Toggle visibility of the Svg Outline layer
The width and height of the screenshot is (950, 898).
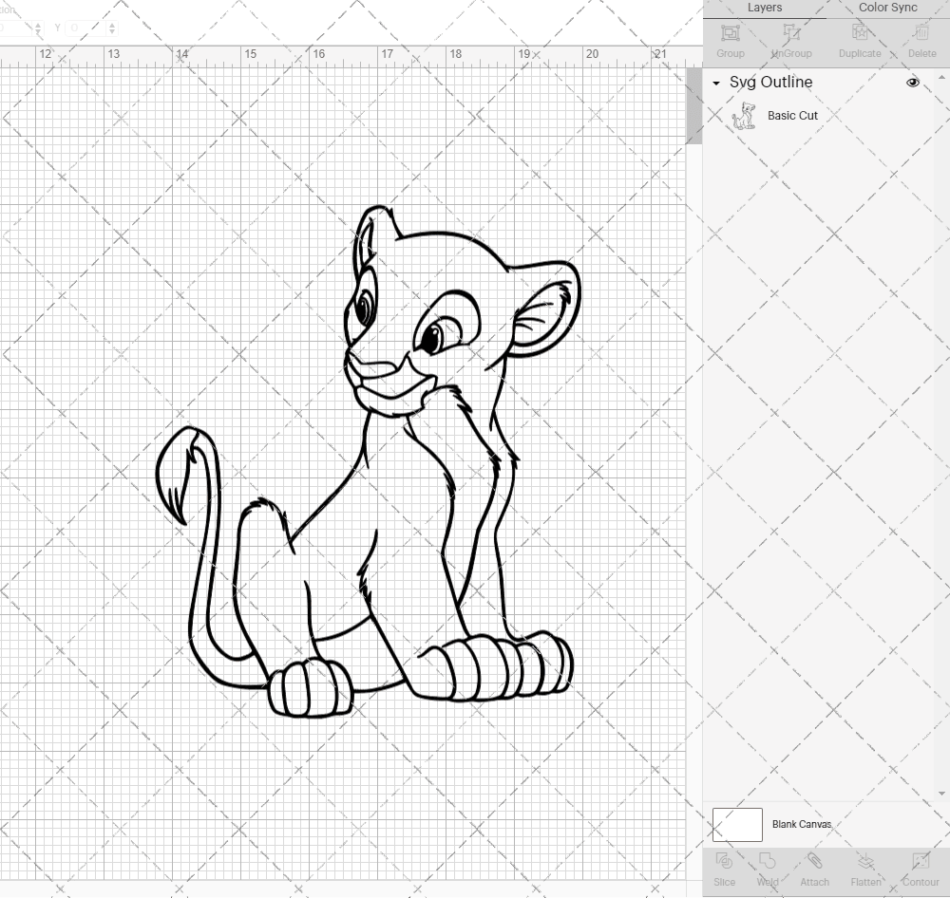point(912,83)
